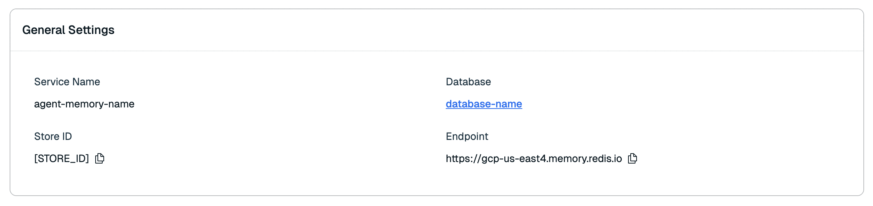The height and width of the screenshot is (206, 873).
Task: Click the Database field label
Action: [468, 82]
